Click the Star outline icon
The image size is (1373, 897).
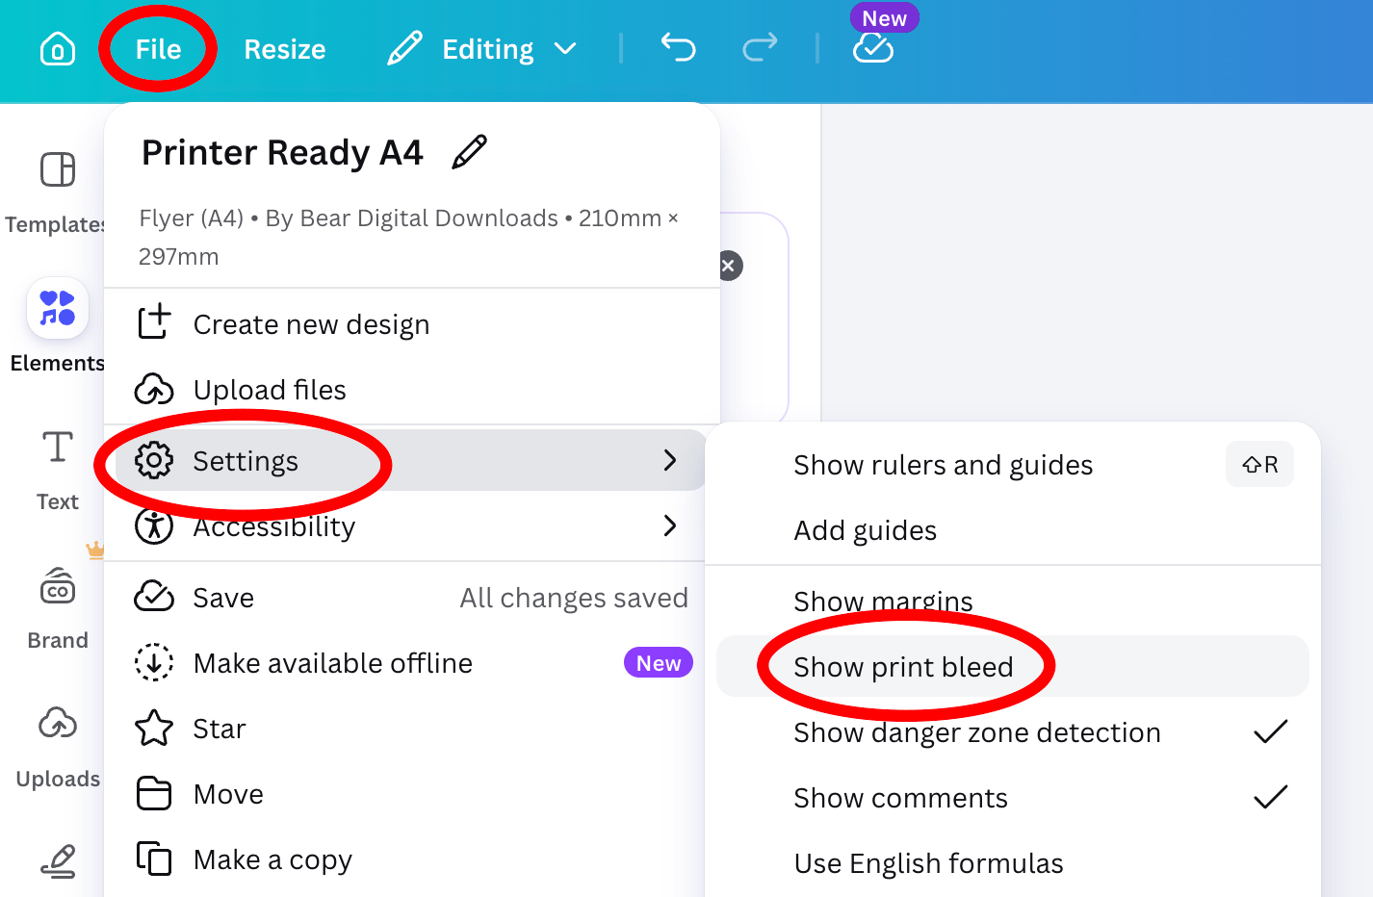click(x=154, y=728)
